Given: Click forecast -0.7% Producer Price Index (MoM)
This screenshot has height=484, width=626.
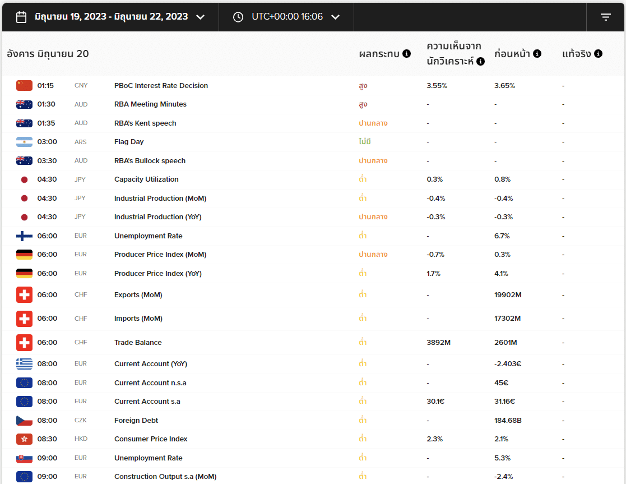Looking at the screenshot, I should tap(435, 255).
